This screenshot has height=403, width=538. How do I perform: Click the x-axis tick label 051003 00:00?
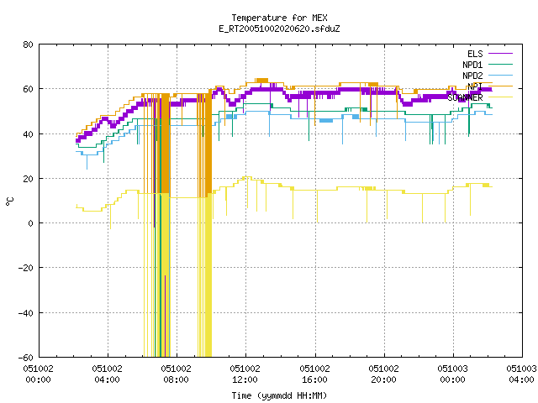(x=452, y=374)
